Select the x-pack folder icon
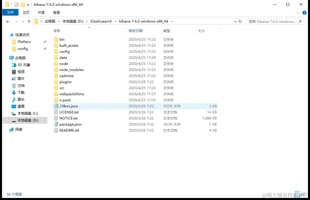Viewport: 310px width, 200px height. 56,100
